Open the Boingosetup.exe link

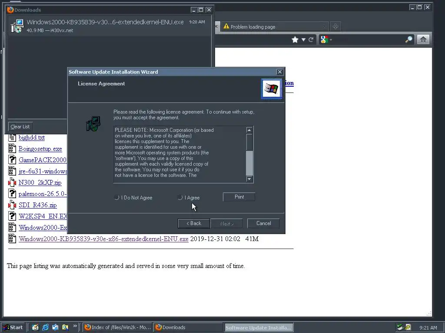pyautogui.click(x=40, y=149)
